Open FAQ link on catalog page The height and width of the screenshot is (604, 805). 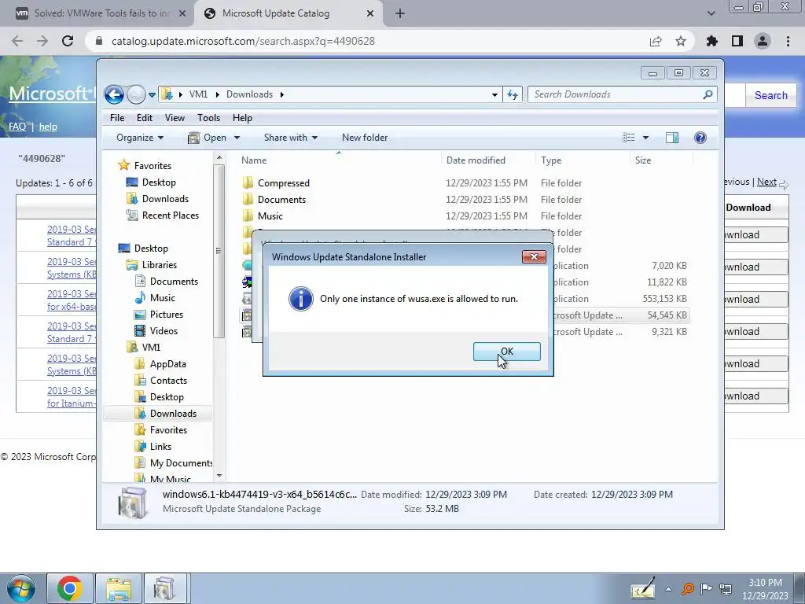tap(17, 127)
